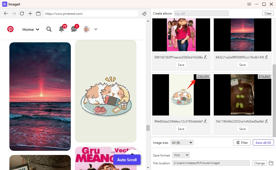Open the Save format dropdown
Viewport: 276px width, 170px height.
181,155
